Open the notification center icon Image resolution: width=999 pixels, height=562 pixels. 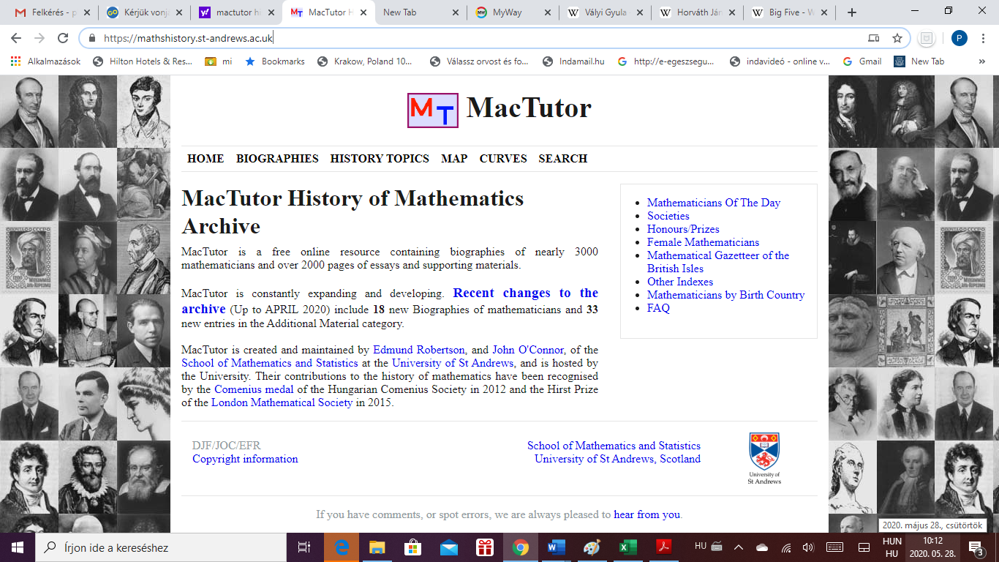click(975, 547)
